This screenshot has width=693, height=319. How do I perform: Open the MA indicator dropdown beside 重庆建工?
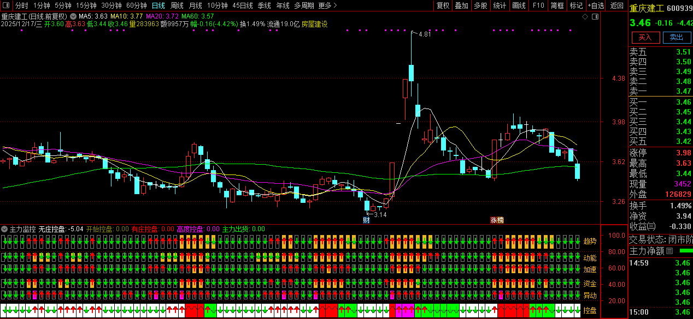(x=73, y=16)
